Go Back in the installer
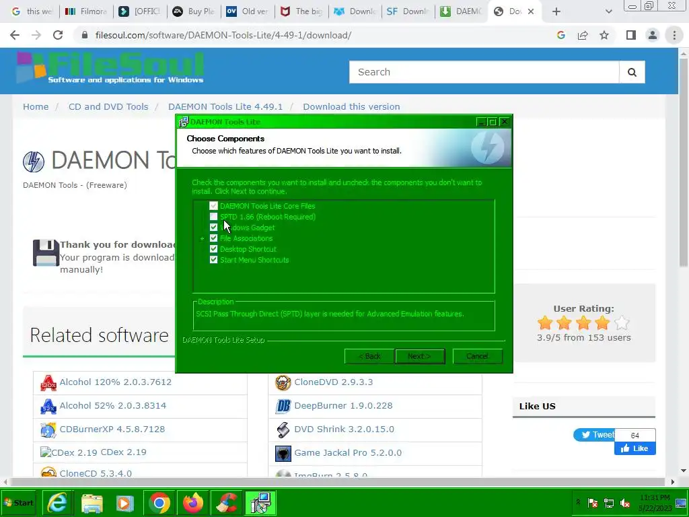The width and height of the screenshot is (689, 517). click(369, 356)
